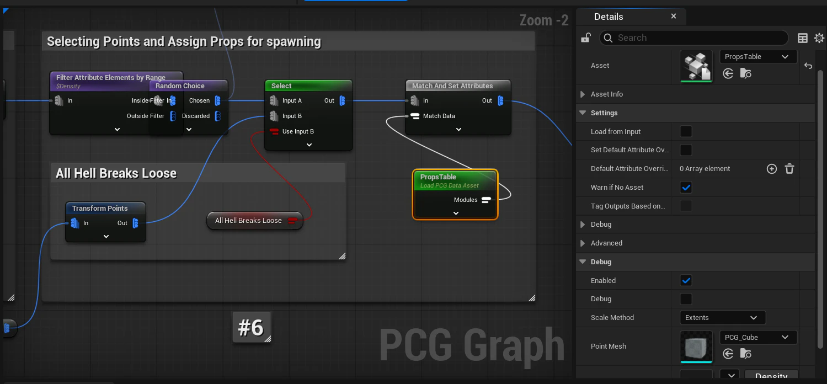Click the PCG_Cube Point Mesh thumbnail
The width and height of the screenshot is (827, 384).
(x=696, y=346)
